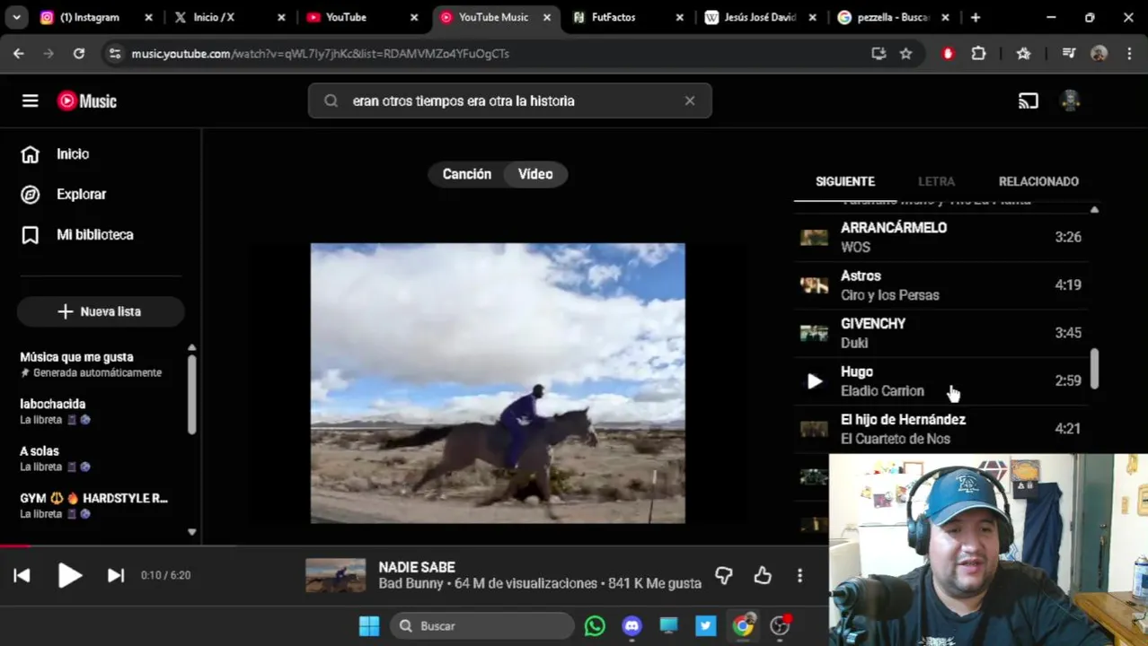Select the SIGUIENTE tab
Screen dimensions: 1148x646
(x=844, y=181)
